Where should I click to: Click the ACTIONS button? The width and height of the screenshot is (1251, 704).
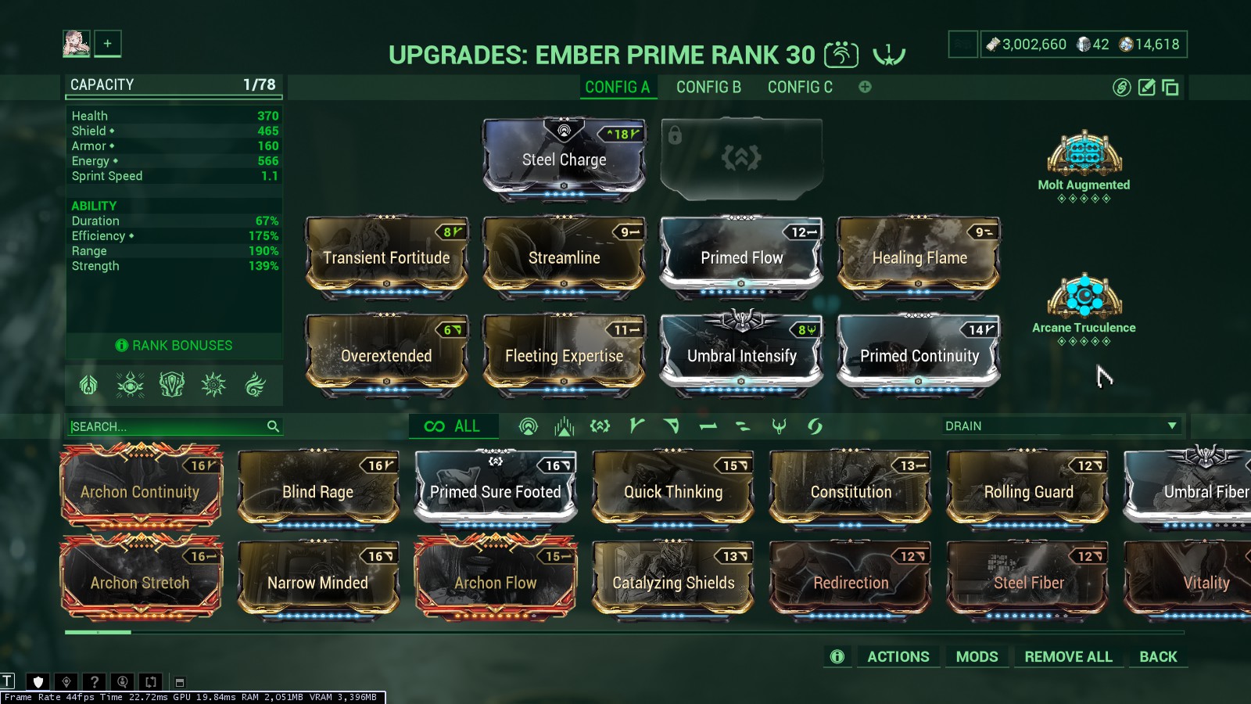898,657
